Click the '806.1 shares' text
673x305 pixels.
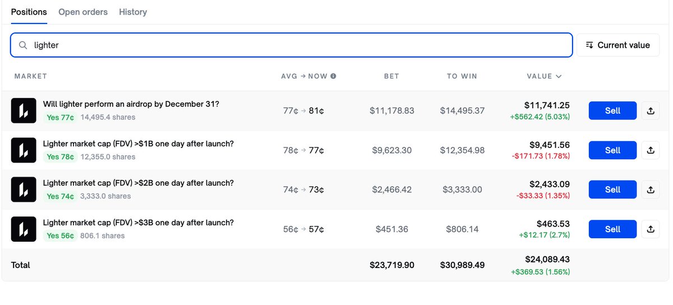[103, 236]
